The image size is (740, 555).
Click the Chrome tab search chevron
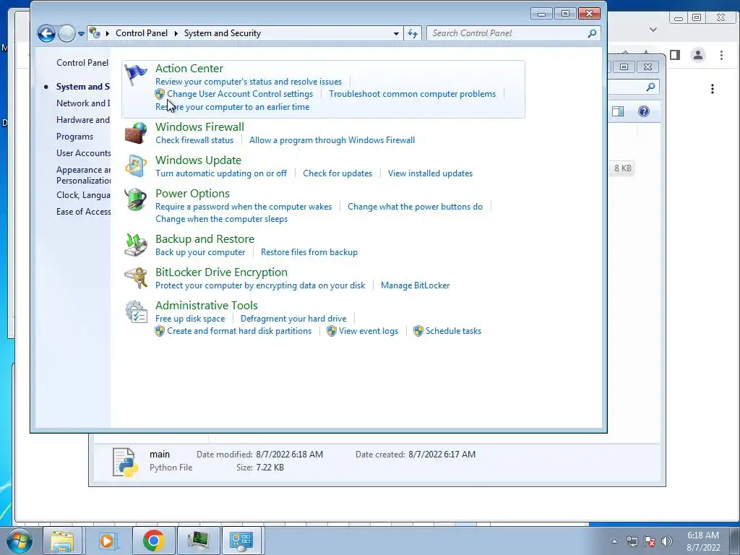coord(653,29)
